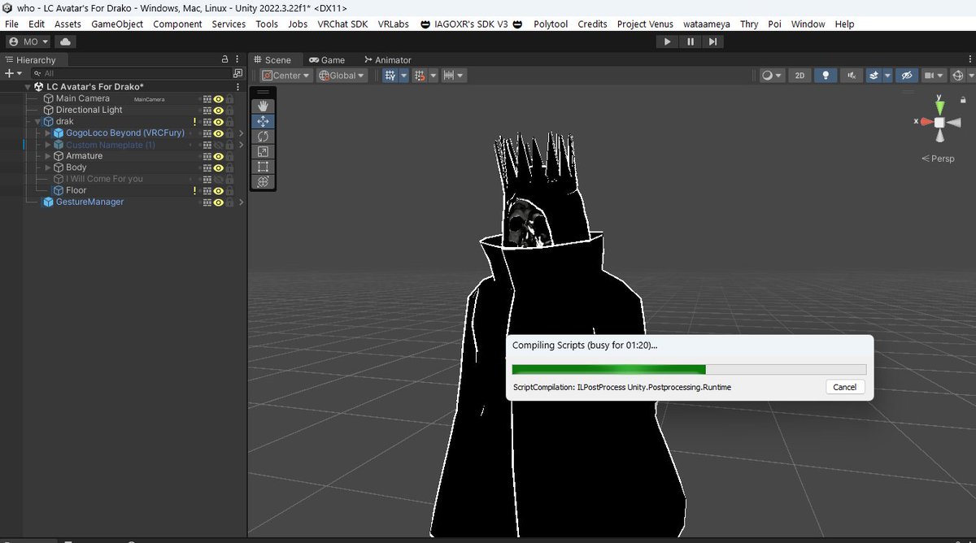Toggle visibility of the drak object

click(219, 121)
